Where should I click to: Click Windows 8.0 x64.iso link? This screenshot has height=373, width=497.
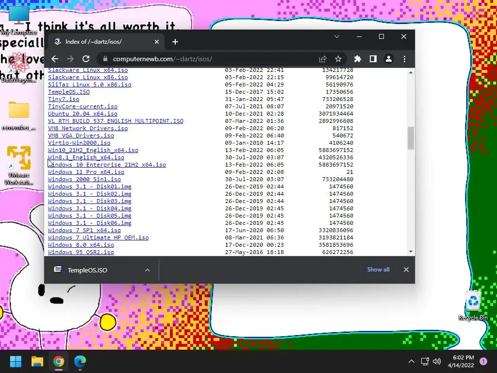click(x=81, y=245)
